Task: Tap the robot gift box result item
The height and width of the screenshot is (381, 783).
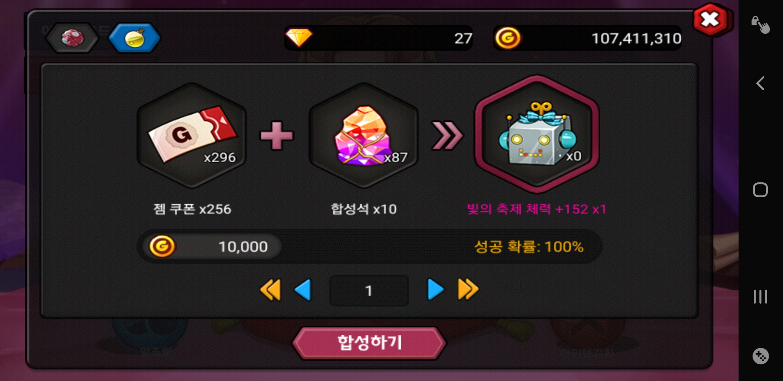Action: pyautogui.click(x=536, y=134)
